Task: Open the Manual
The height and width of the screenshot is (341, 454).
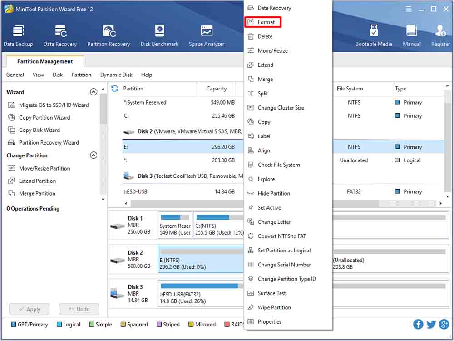Action: [x=412, y=35]
